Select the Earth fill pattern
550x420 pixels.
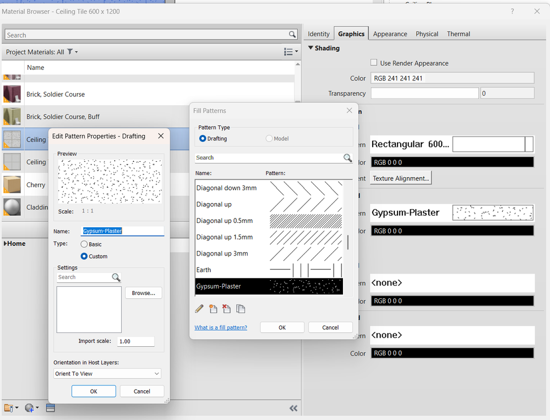click(269, 270)
